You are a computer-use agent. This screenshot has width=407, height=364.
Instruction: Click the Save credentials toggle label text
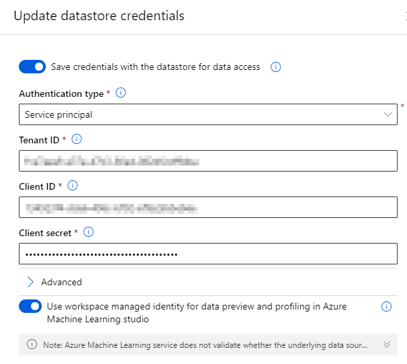coord(155,67)
